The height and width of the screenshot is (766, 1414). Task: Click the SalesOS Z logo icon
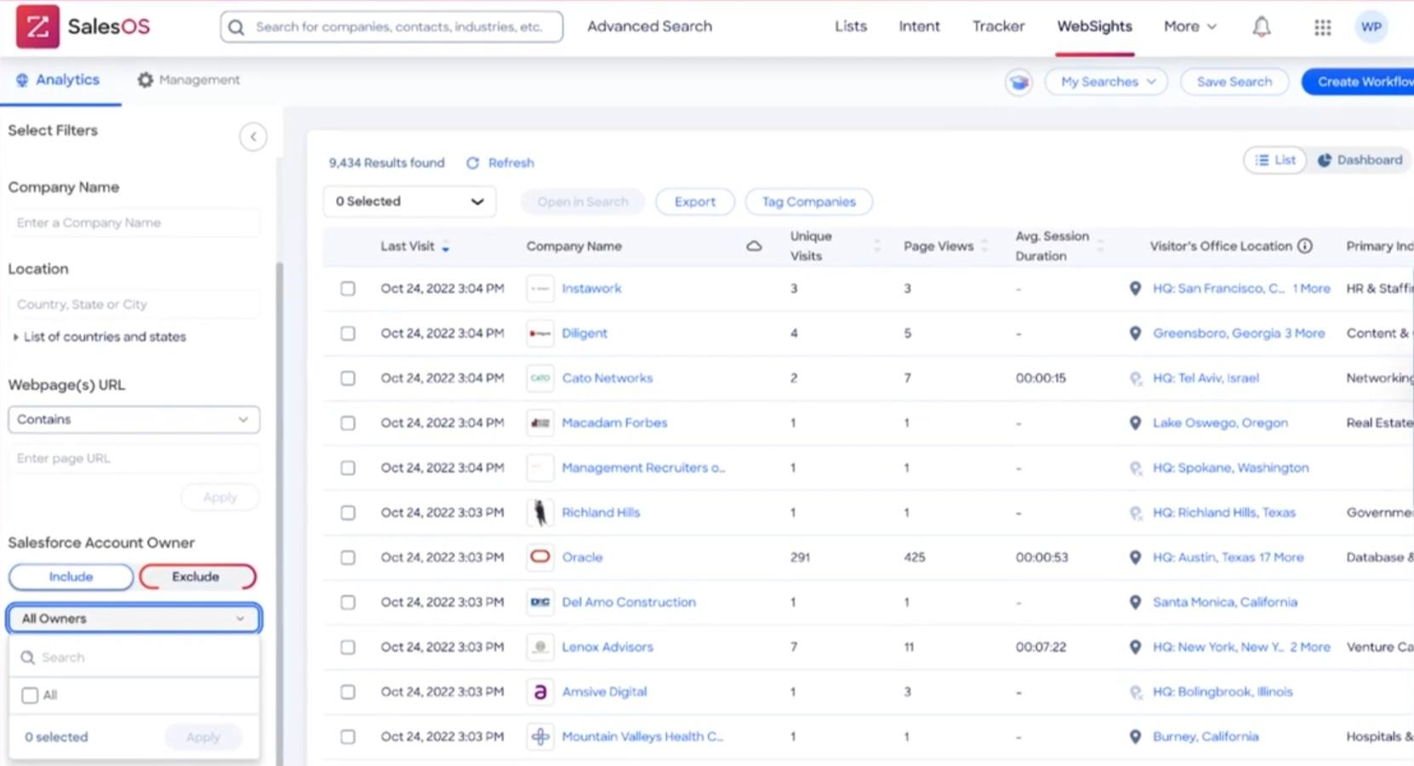click(37, 26)
